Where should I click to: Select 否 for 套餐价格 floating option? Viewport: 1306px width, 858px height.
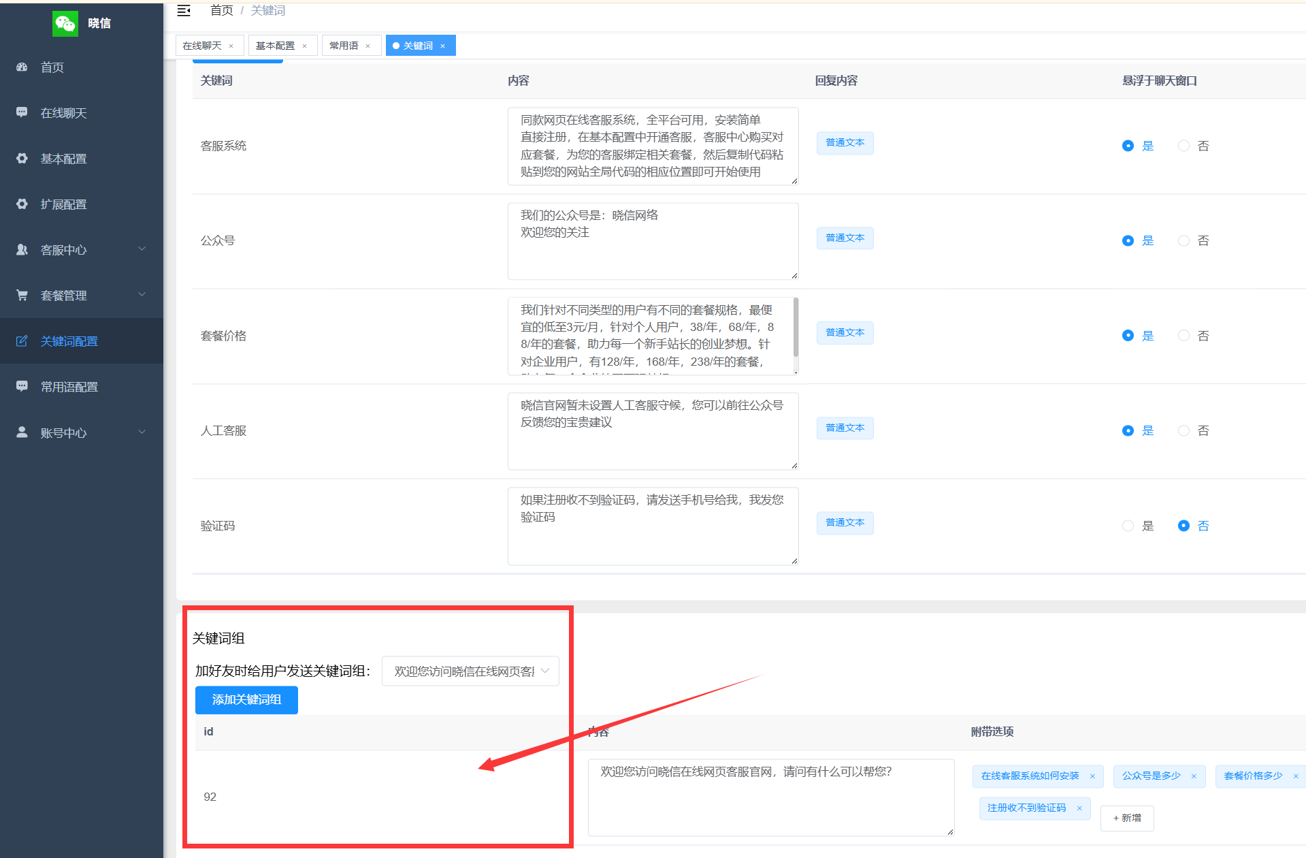[x=1183, y=335]
